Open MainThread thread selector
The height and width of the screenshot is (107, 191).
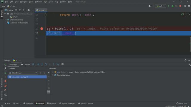tap(23, 73)
